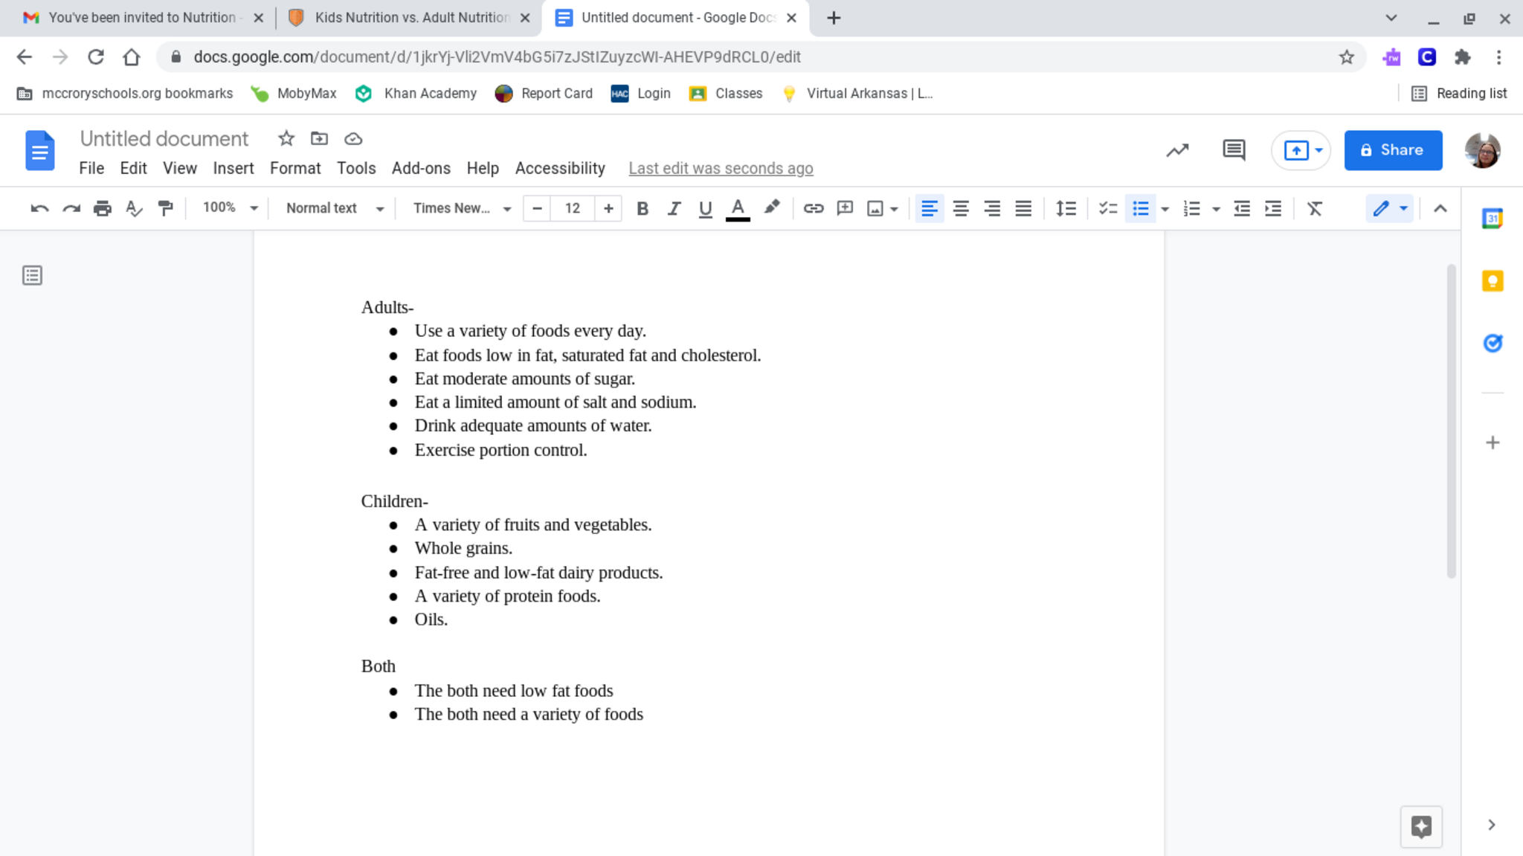
Task: Click the clear formatting icon
Action: [1314, 208]
